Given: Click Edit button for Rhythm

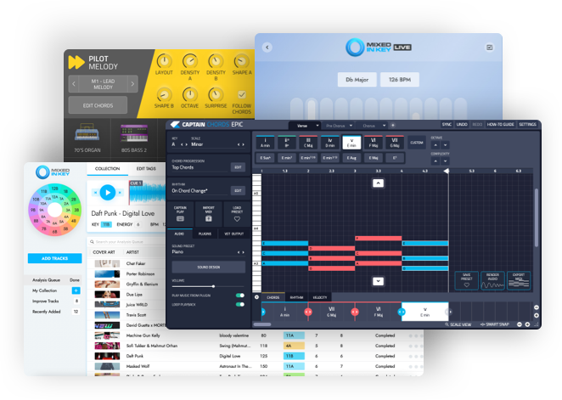Looking at the screenshot, I should click(238, 190).
